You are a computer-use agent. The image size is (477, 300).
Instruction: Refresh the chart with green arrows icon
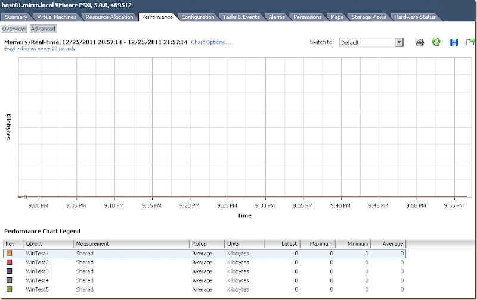click(x=436, y=42)
